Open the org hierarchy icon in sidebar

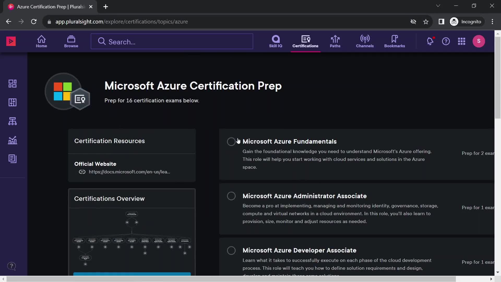tap(13, 121)
